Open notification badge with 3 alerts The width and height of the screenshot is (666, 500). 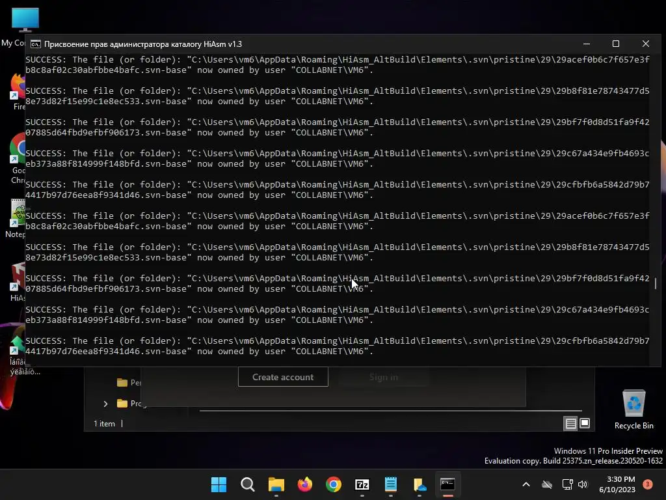[x=648, y=484]
